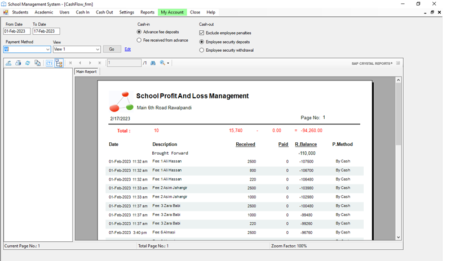
Task: Click the Received column header
Action: pyautogui.click(x=245, y=144)
